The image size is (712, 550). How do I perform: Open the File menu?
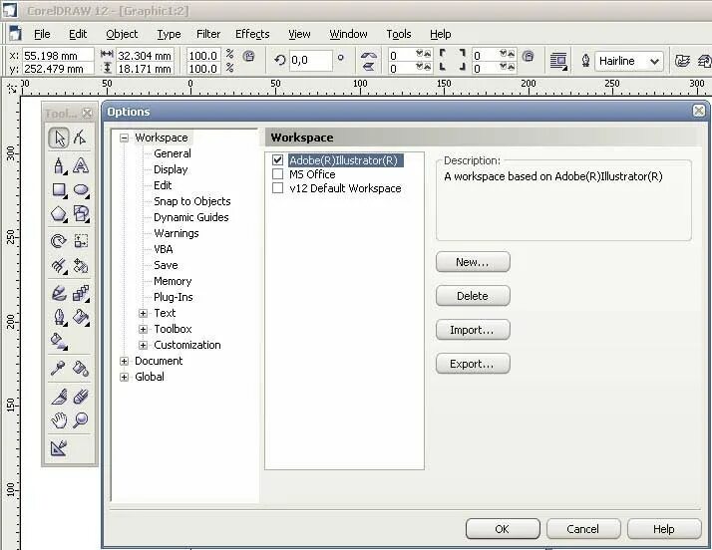pos(42,34)
